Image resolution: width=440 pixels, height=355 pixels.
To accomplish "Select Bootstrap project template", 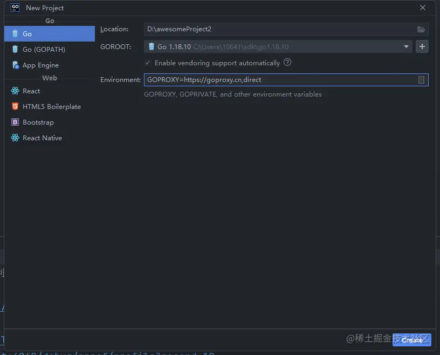I will click(50, 122).
